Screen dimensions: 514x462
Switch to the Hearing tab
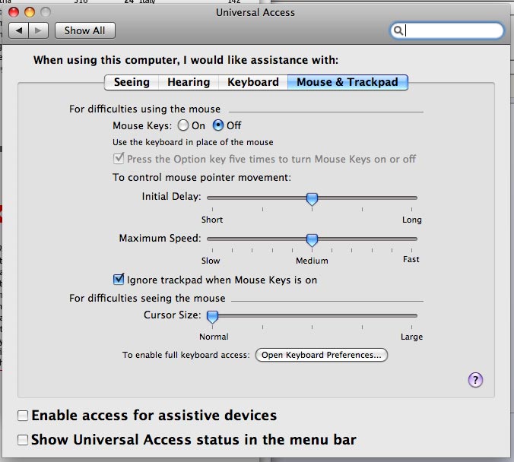click(189, 82)
